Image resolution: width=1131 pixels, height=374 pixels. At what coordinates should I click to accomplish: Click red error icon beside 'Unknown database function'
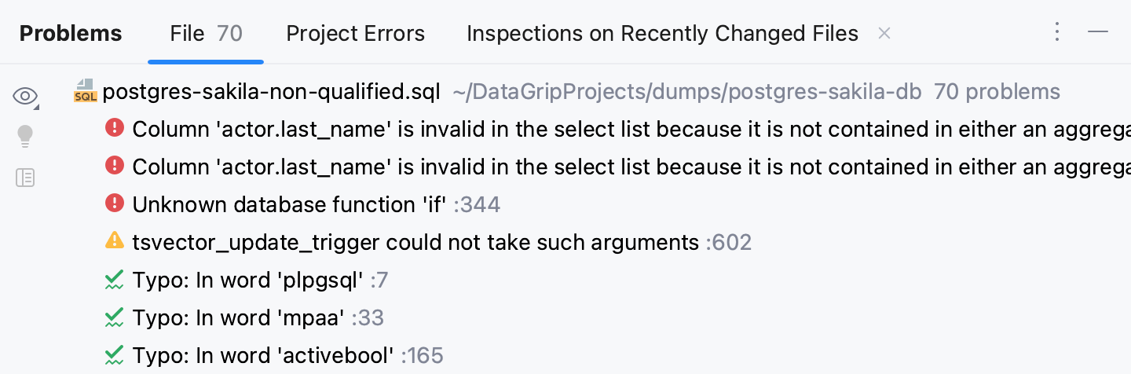(115, 204)
